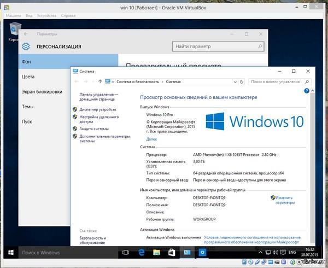This screenshot has height=268, width=328.
Task: Click the VirtualBox display indicator
Action: pyautogui.click(x=277, y=262)
